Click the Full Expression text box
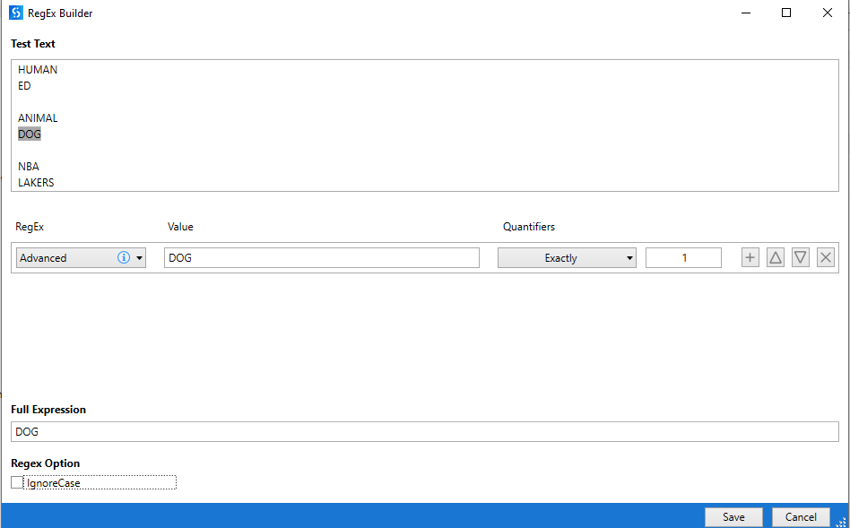 pyautogui.click(x=425, y=432)
